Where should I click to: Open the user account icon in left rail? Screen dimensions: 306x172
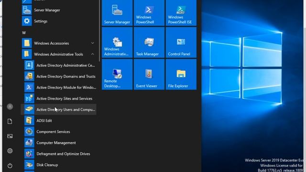tap(10, 107)
